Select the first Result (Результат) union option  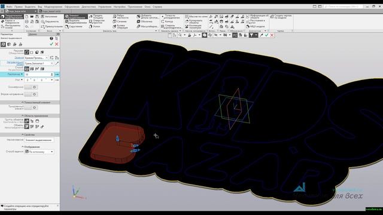click(26, 52)
